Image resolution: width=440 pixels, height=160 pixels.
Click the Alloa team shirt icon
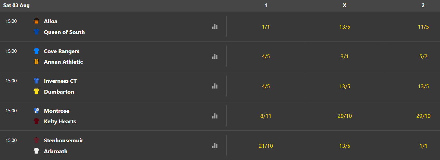click(x=36, y=21)
